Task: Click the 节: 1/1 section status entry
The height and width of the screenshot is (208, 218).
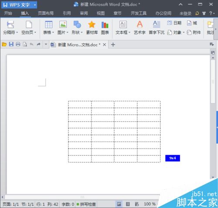Action: [27, 204]
